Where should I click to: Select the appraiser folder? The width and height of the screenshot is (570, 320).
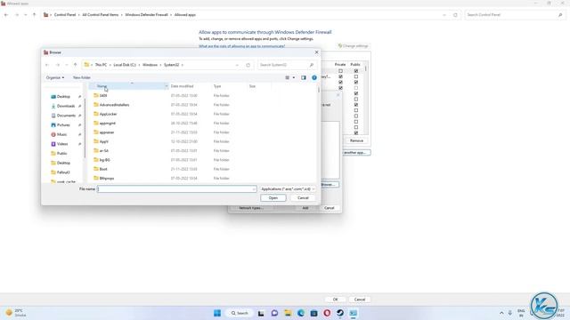(x=107, y=132)
